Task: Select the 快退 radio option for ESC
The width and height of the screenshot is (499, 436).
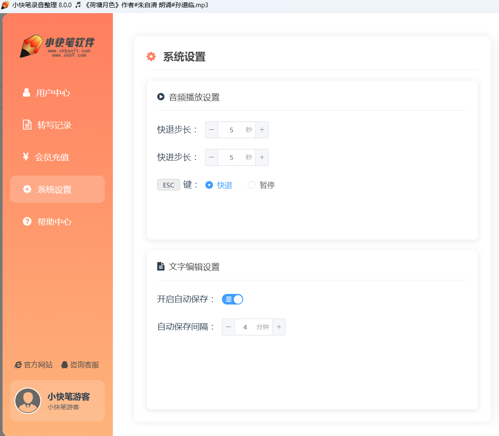Action: click(x=209, y=185)
